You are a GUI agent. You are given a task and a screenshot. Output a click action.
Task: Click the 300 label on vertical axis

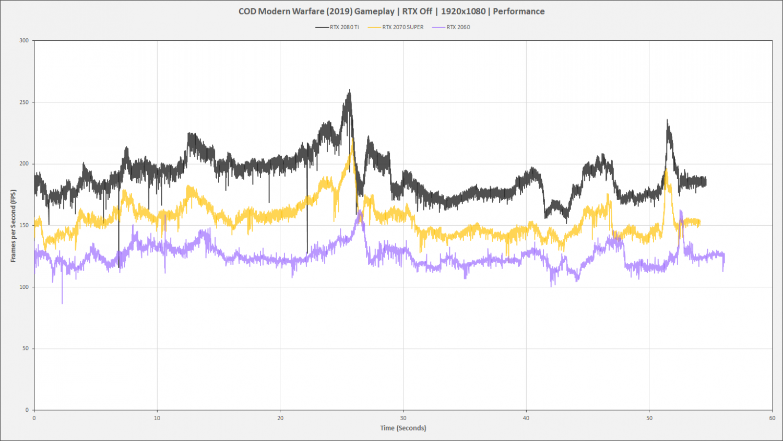24,40
